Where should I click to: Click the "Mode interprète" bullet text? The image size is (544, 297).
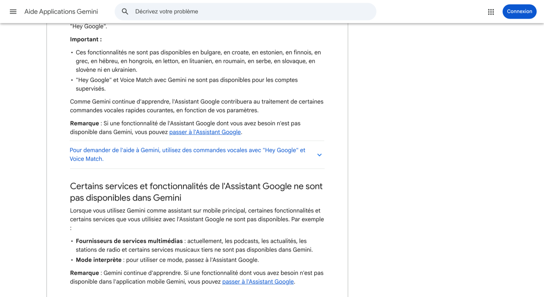pos(99,260)
